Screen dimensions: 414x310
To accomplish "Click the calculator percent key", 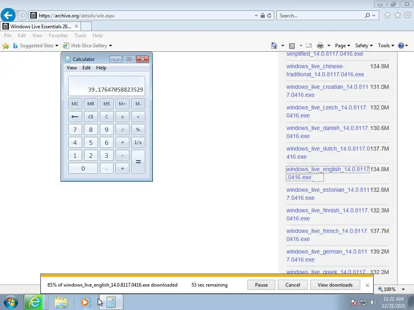I will [x=138, y=130].
